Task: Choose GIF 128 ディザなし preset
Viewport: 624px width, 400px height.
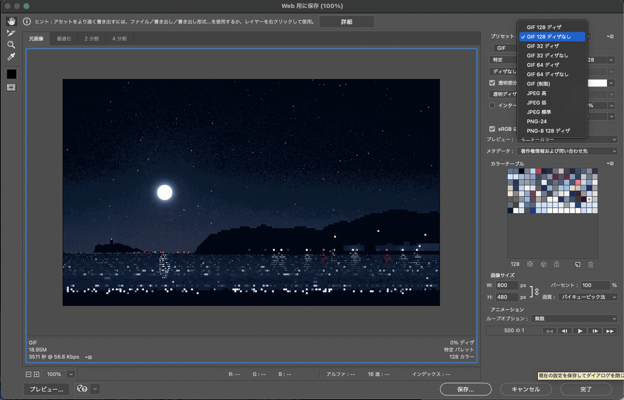Action: pyautogui.click(x=553, y=36)
